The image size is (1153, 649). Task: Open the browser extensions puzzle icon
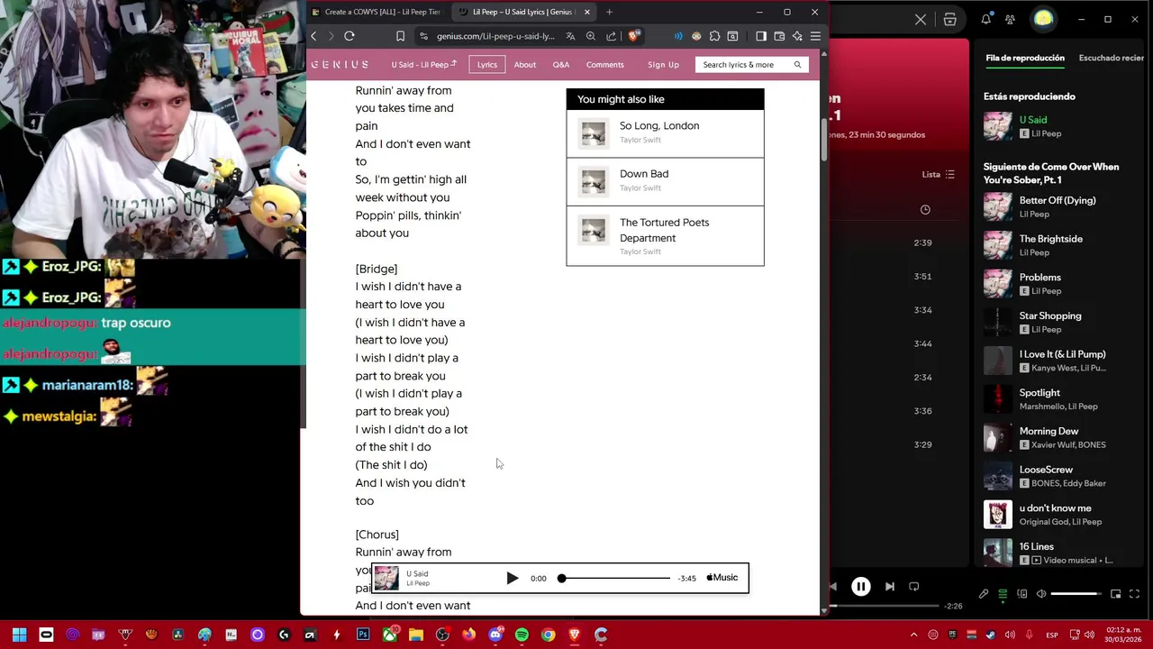714,36
